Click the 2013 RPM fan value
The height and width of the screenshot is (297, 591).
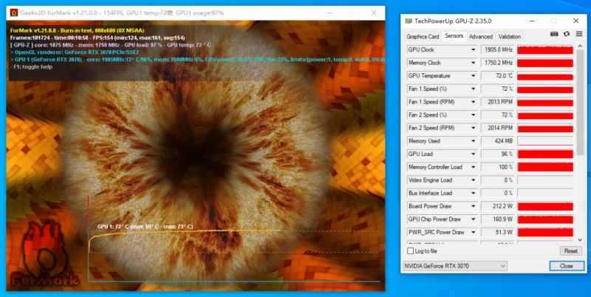pos(497,102)
